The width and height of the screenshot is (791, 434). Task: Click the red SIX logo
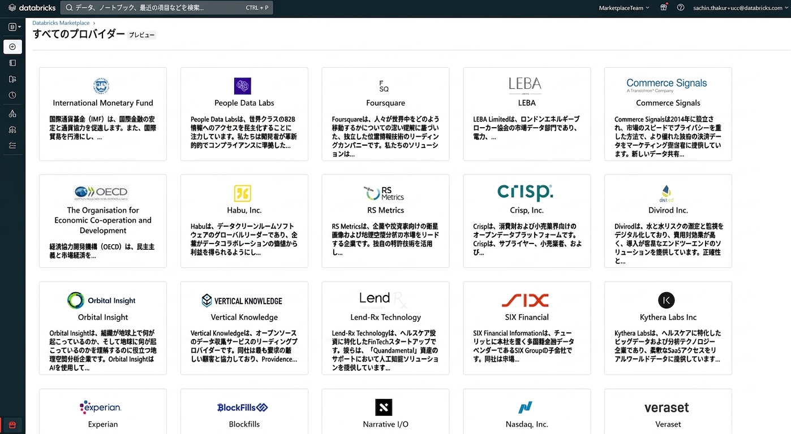tap(525, 300)
